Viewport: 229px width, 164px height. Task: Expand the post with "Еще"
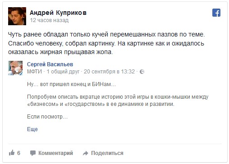(32, 129)
